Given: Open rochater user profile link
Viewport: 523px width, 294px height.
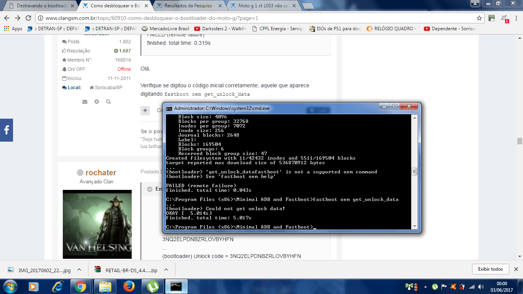Looking at the screenshot, I should (101, 173).
